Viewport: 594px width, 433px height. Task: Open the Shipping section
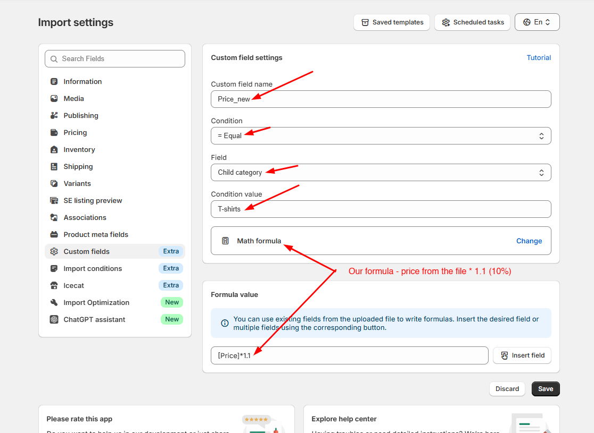click(x=115, y=167)
